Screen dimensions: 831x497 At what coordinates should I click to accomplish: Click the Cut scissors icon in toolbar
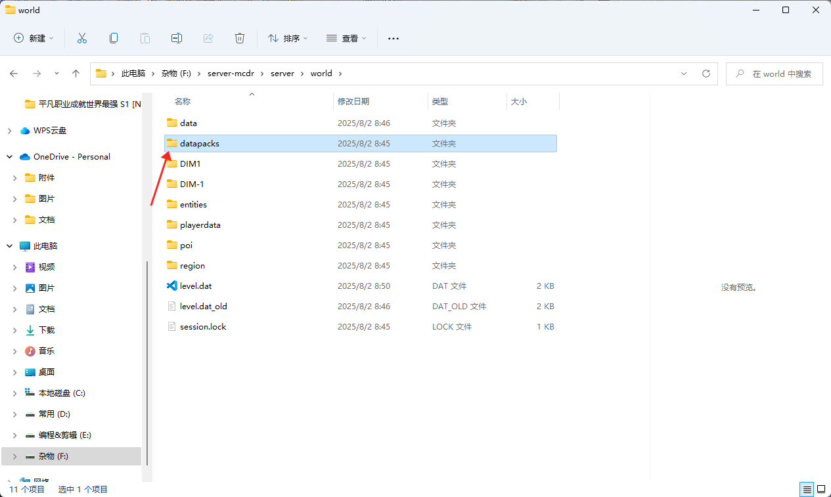pyautogui.click(x=82, y=38)
